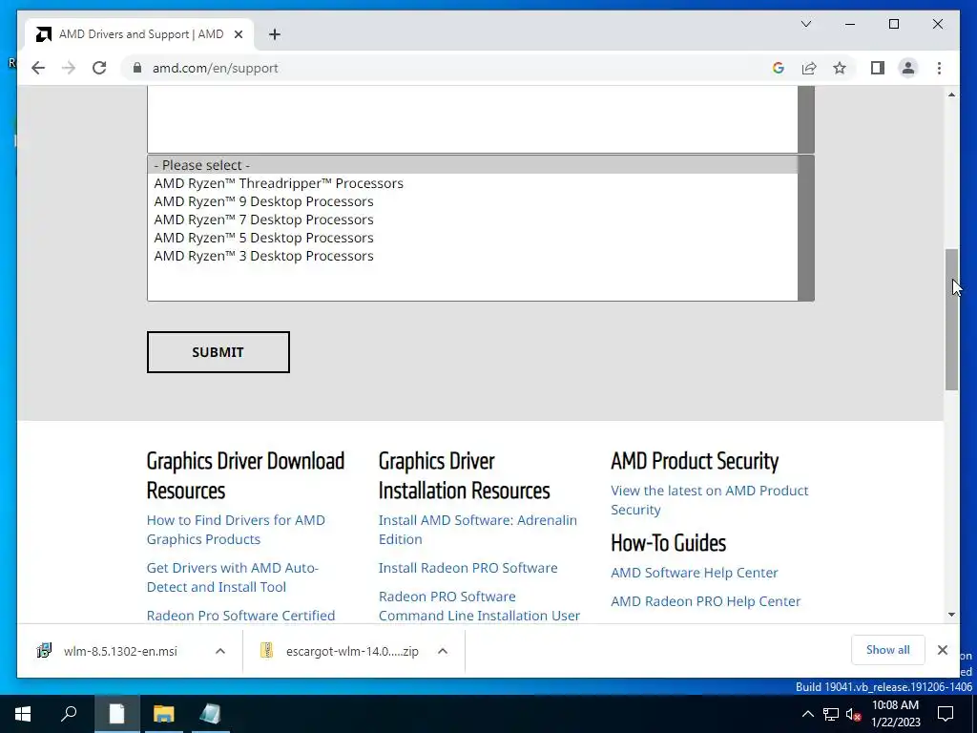This screenshot has width=977, height=733.
Task: Click the page vertical scrollbar thumb
Action: (x=951, y=319)
